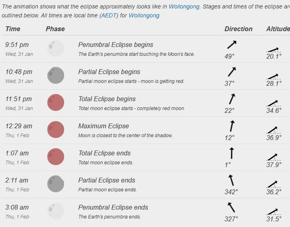The width and height of the screenshot is (290, 227).
Task: Click the 20.1° altitude indicator icon
Action: point(273,50)
